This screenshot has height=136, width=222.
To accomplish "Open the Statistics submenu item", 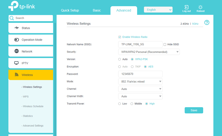I will (x=27, y=116).
